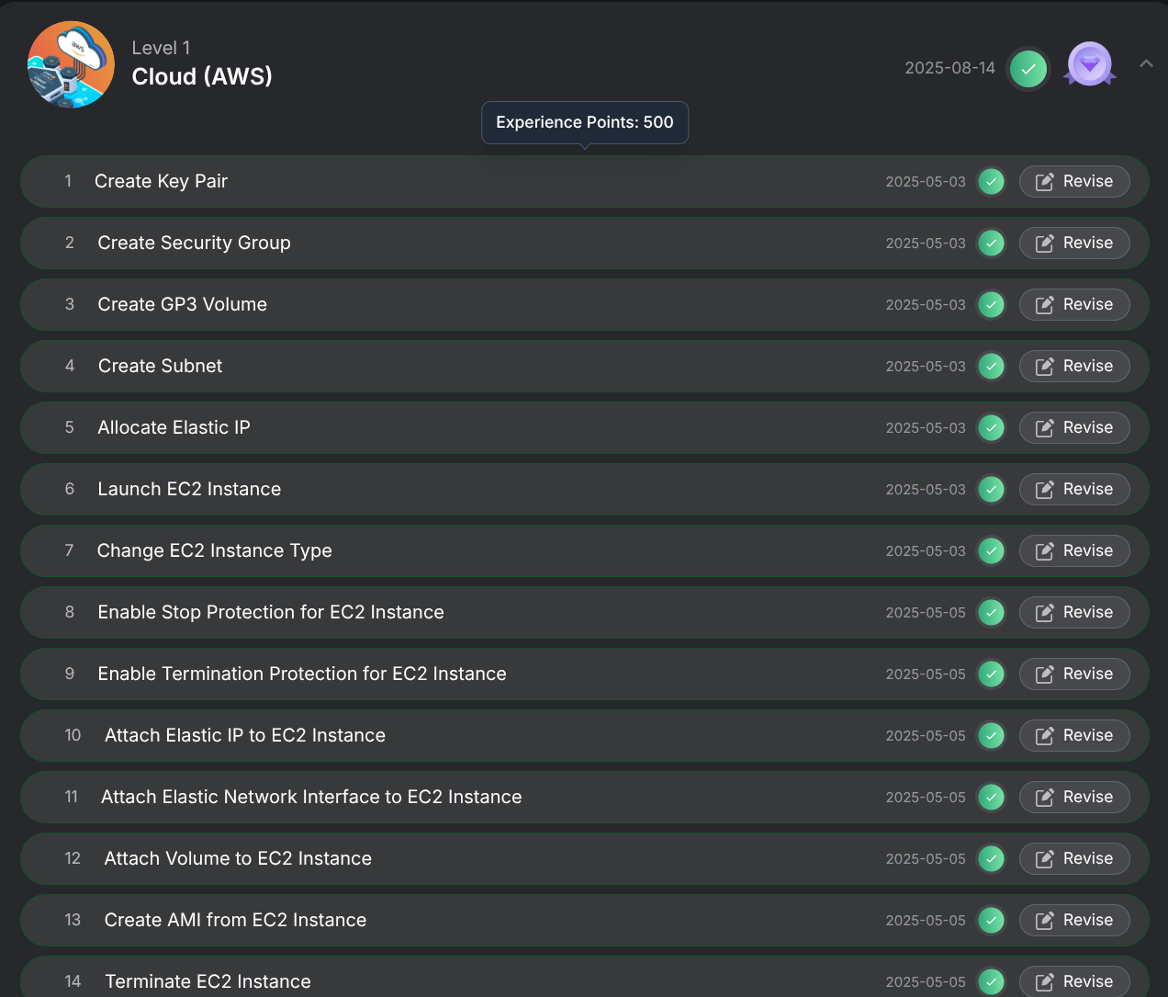Click the purple gem badge icon

1090,65
